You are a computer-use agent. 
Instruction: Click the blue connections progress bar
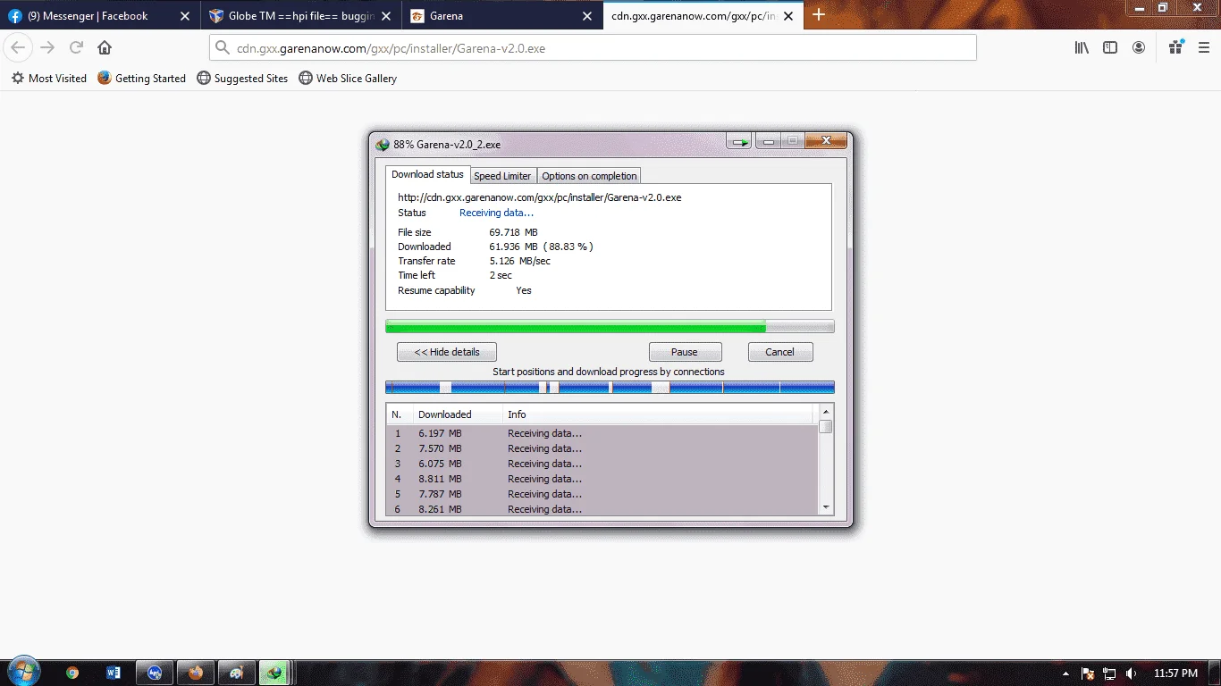pos(610,388)
